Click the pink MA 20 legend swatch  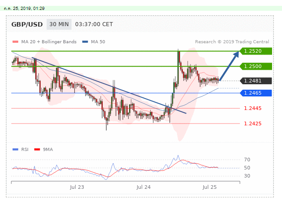point(15,42)
